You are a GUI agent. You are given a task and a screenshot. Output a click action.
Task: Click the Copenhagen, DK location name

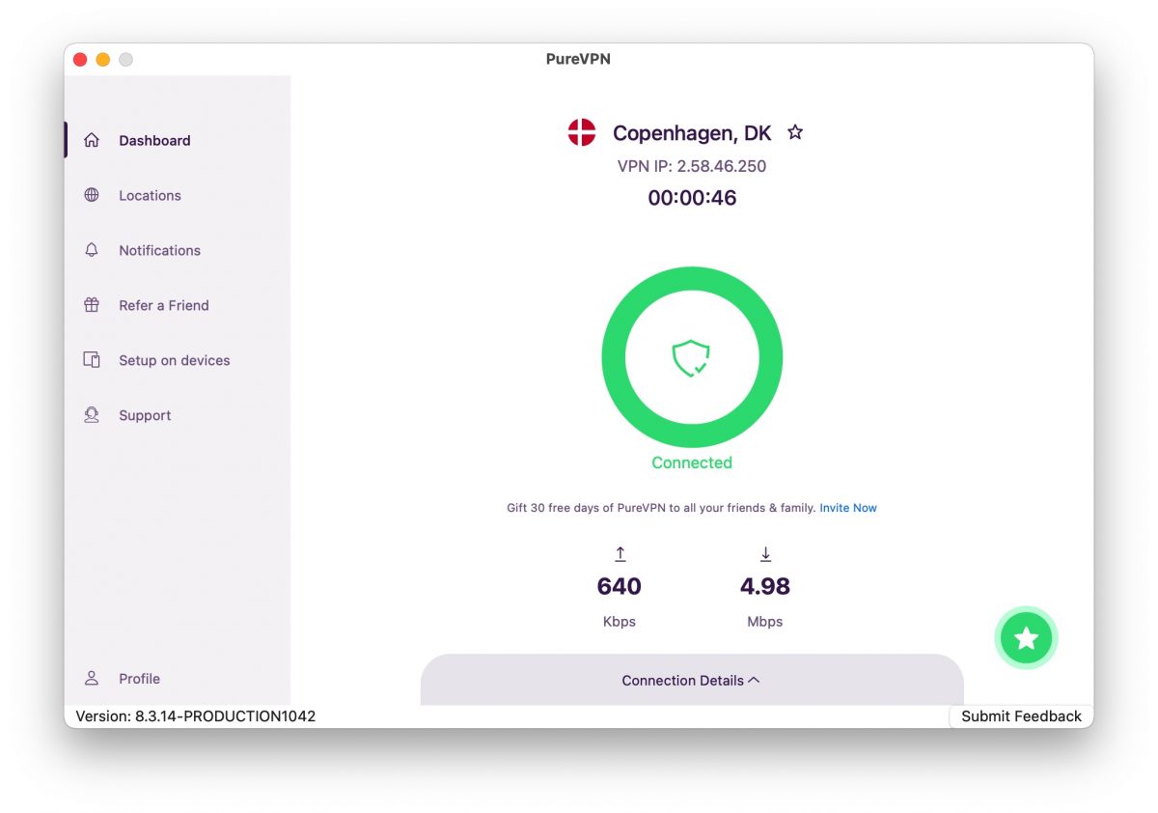[692, 133]
